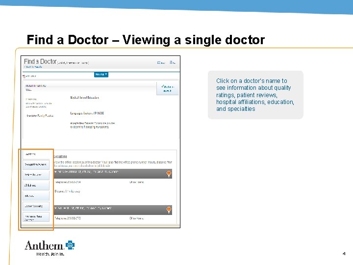Image resolution: width=353 pixels, height=265 pixels.
Task: Click the Anthem logo on the slide
Action: pos(50,248)
